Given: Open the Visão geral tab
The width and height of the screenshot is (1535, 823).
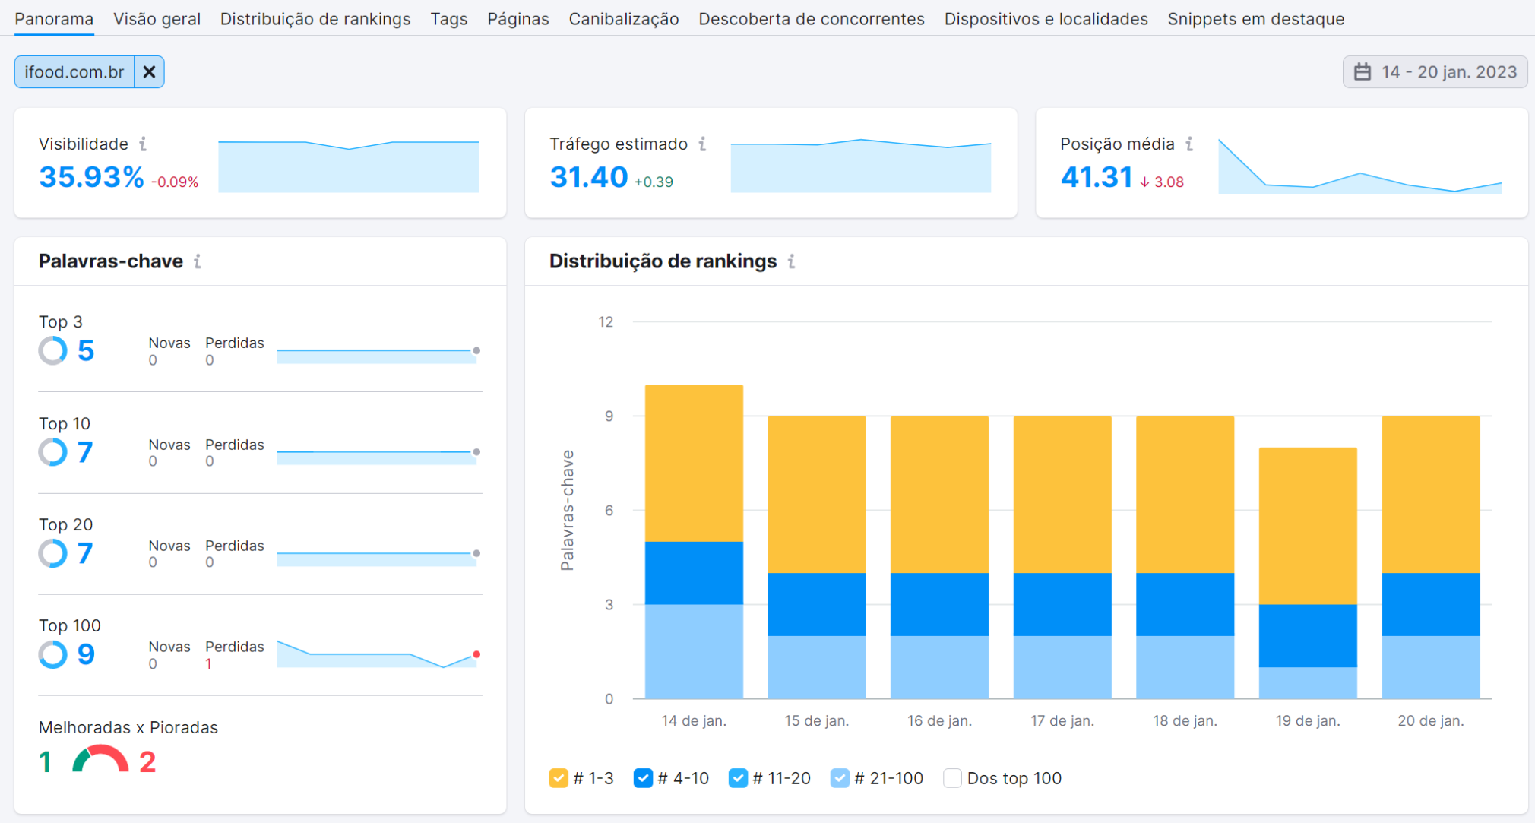Looking at the screenshot, I should tap(157, 19).
